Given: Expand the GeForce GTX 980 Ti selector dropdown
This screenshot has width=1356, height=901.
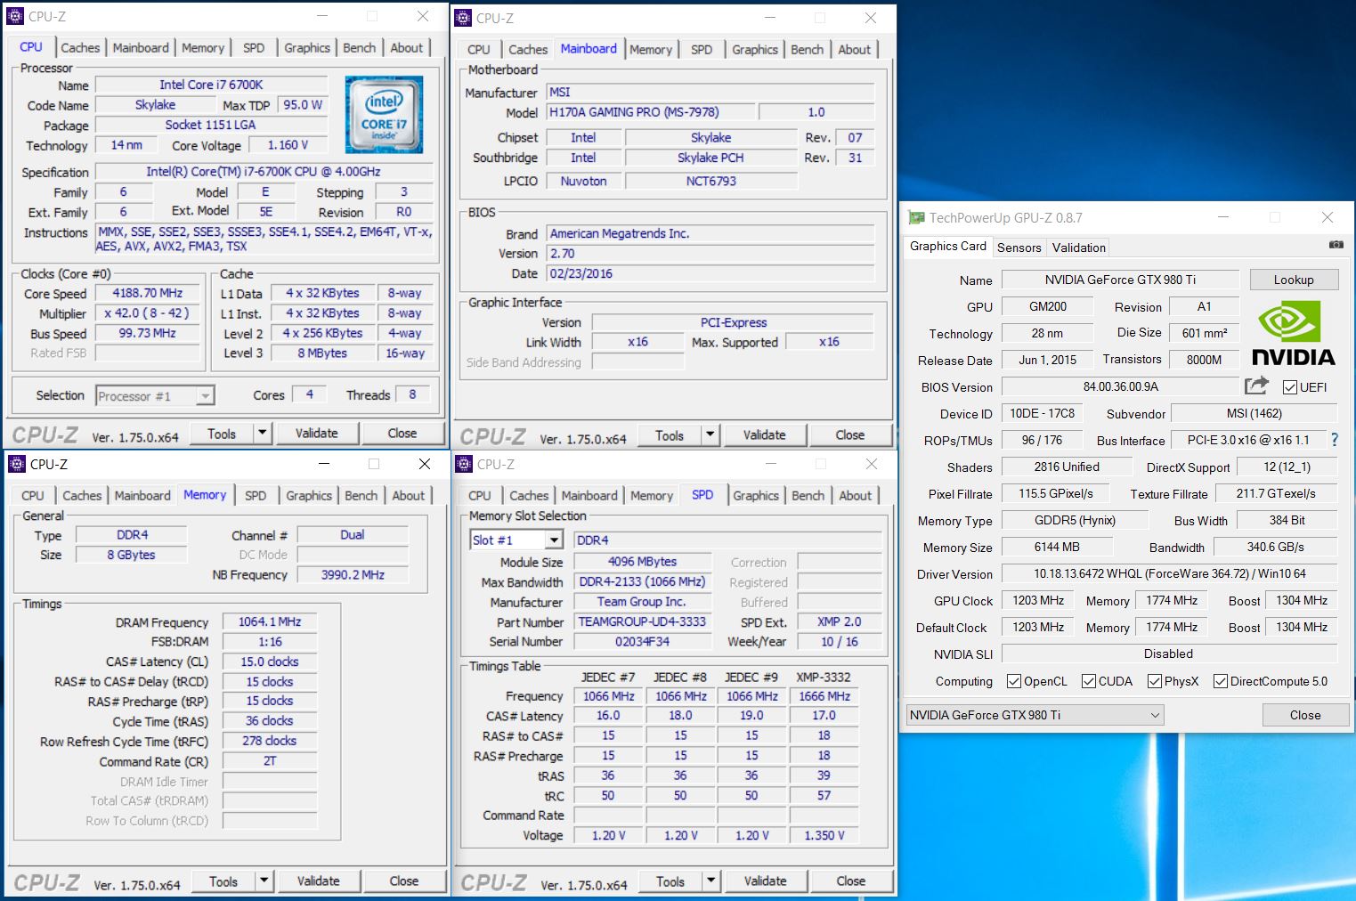Looking at the screenshot, I should 1155,715.
